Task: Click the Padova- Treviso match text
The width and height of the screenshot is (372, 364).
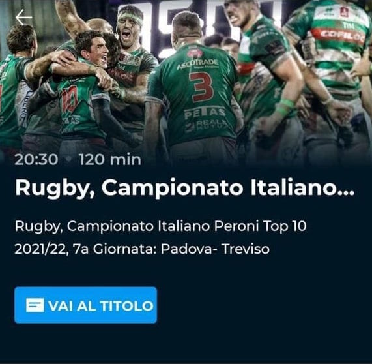Action: pyautogui.click(x=215, y=249)
